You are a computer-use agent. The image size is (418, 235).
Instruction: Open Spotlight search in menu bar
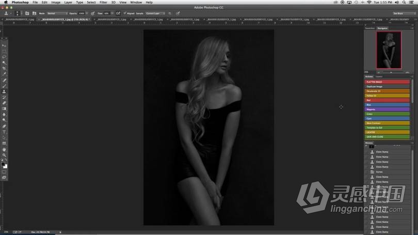404,3
